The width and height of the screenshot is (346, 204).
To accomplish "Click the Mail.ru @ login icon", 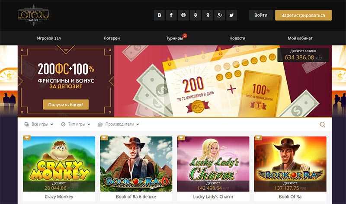I will [x=183, y=15].
